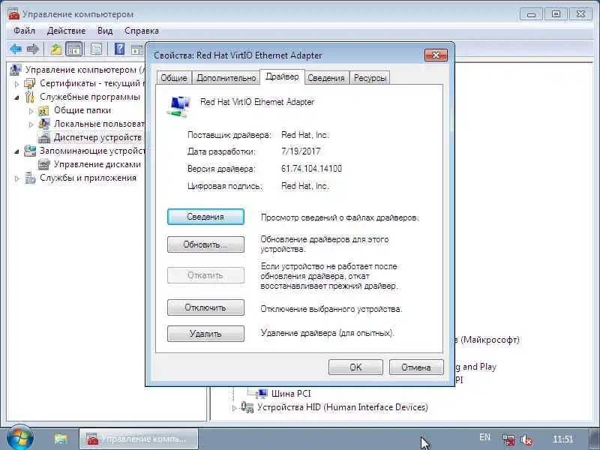Expand the Устройства HID node

coord(235,408)
